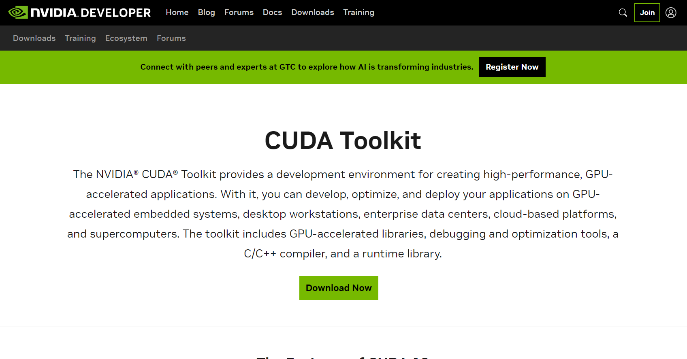The image size is (687, 359).
Task: Select Training in the gray sub-navigation bar
Action: (x=80, y=38)
